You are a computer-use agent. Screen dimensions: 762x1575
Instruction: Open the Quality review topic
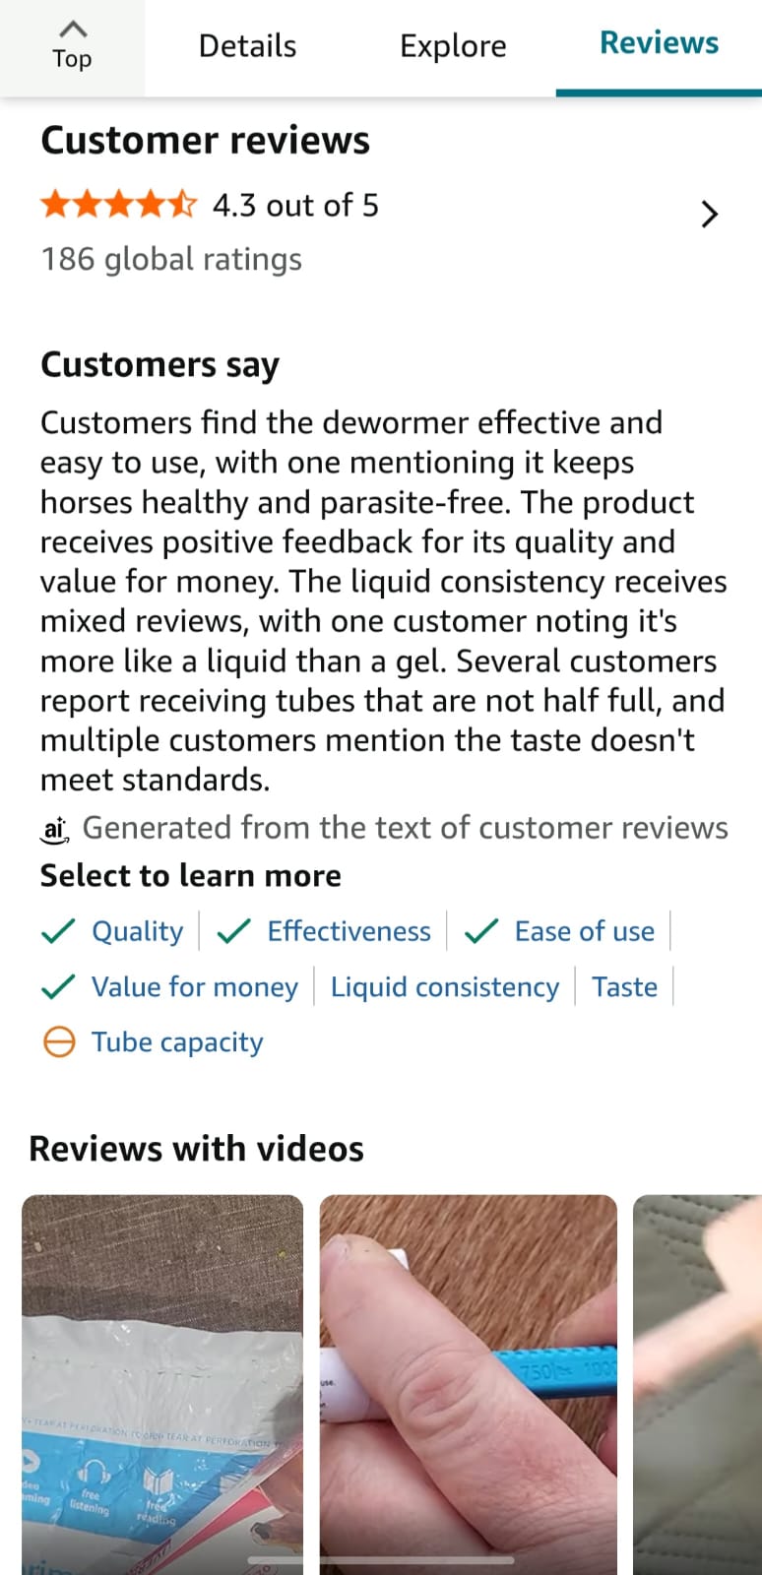coord(137,931)
